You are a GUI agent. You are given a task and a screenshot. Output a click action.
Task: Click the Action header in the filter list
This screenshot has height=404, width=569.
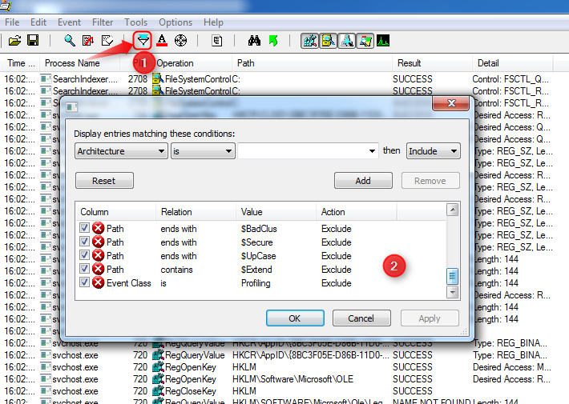click(x=357, y=212)
